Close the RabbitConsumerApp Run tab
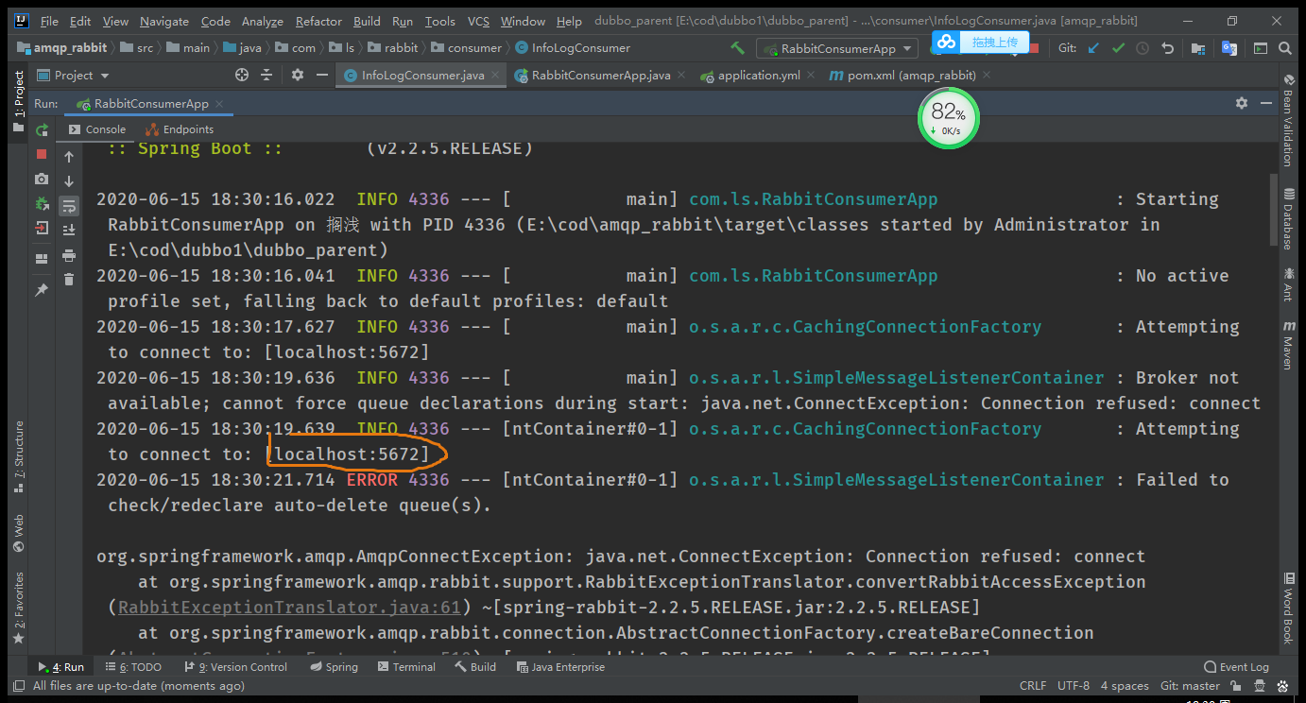The image size is (1306, 703). pyautogui.click(x=218, y=104)
